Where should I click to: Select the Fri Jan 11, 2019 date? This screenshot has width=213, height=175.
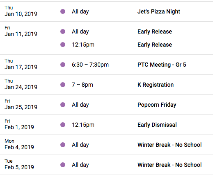tap(21, 31)
